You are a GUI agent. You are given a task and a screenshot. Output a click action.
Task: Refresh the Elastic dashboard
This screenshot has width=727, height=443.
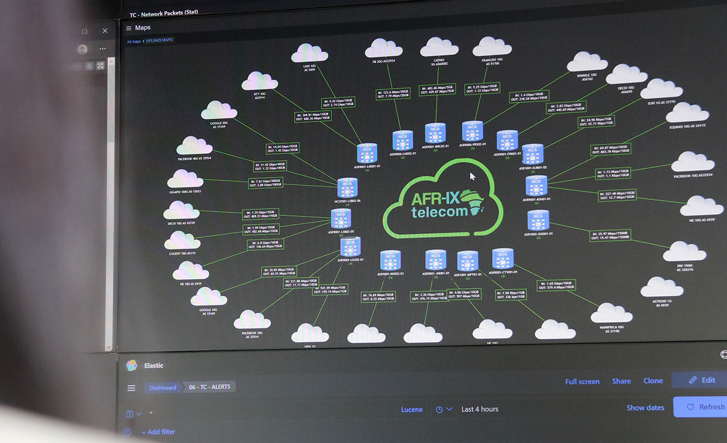tap(700, 407)
